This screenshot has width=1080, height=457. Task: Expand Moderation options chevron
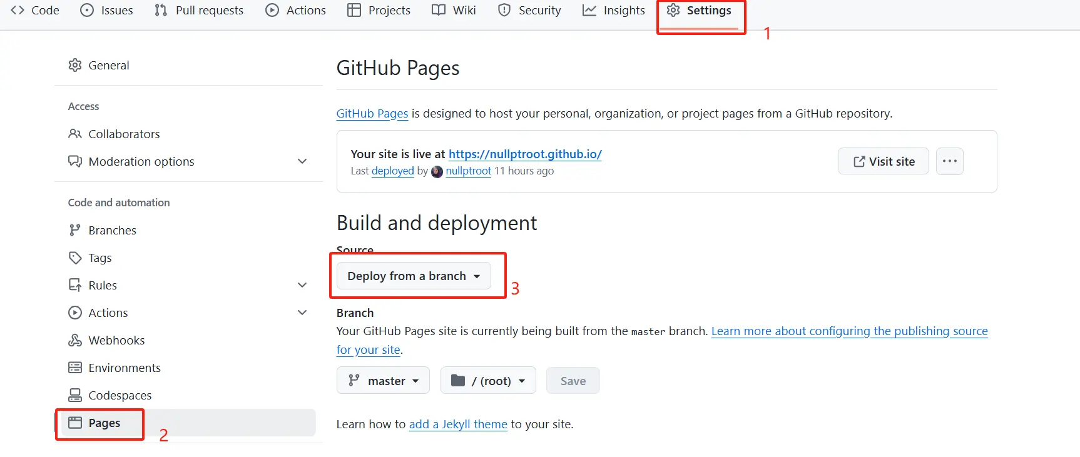(302, 161)
